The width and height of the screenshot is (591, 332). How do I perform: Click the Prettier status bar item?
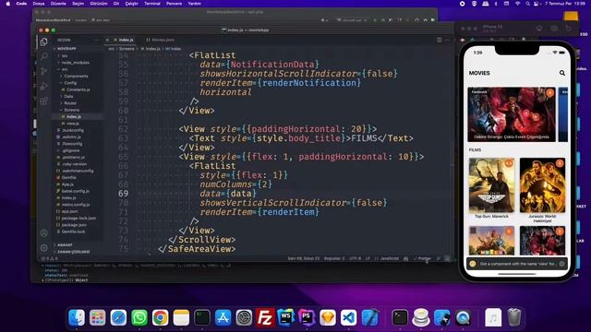pyautogui.click(x=423, y=258)
